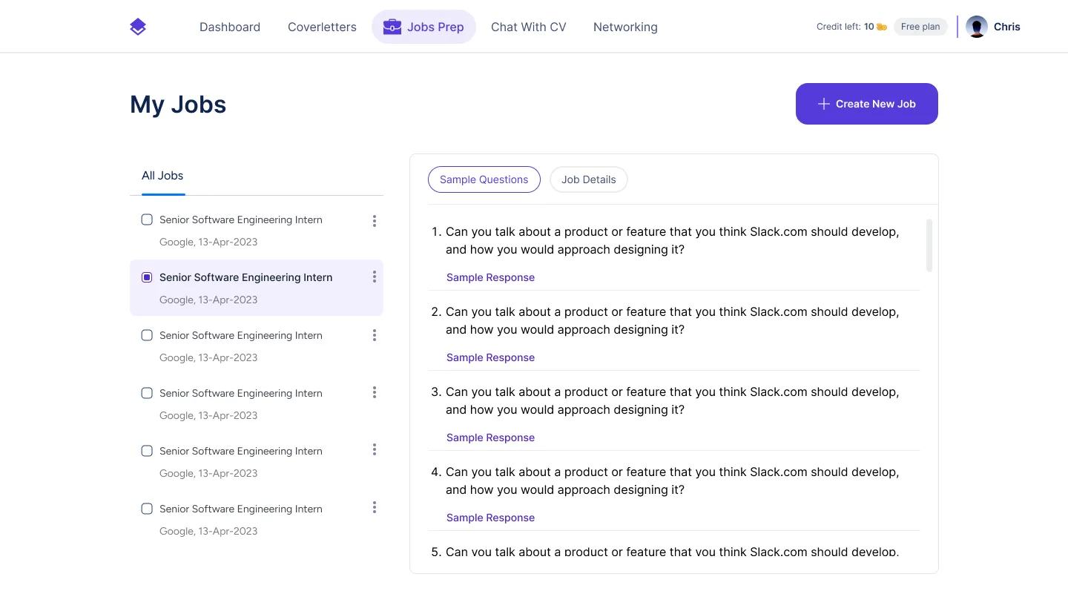Click the text of question 2
1068x611 pixels.
tap(672, 320)
